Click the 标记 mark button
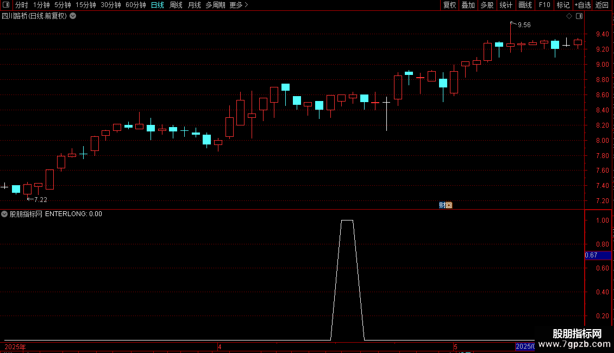The image size is (614, 353). click(x=563, y=5)
